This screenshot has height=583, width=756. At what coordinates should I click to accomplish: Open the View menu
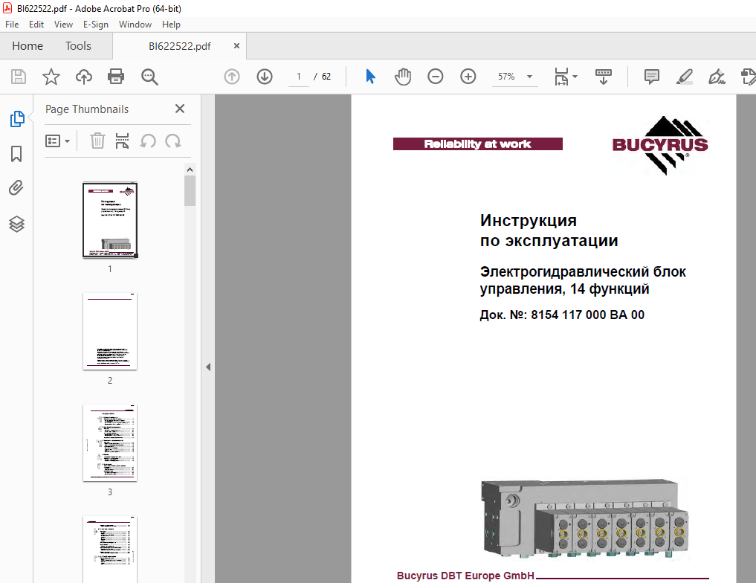tap(63, 25)
